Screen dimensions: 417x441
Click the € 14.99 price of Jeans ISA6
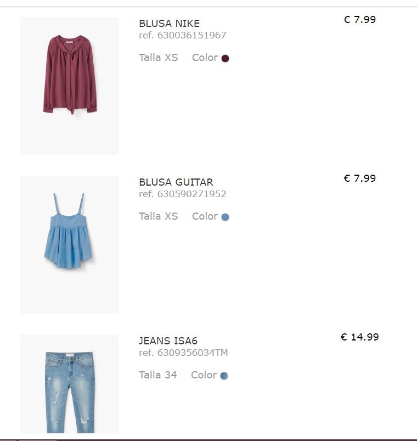[x=360, y=337]
